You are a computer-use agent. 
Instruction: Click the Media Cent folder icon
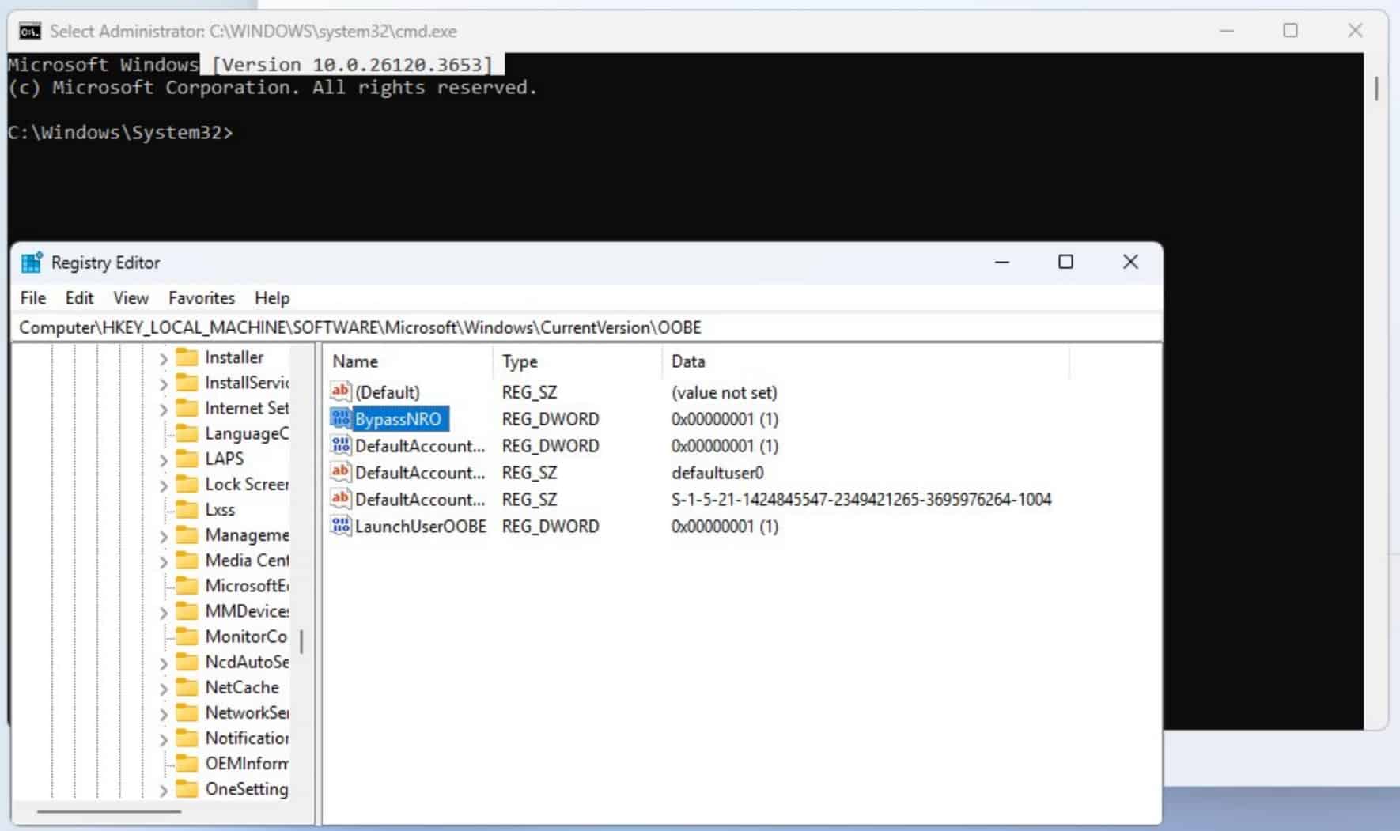pyautogui.click(x=187, y=560)
